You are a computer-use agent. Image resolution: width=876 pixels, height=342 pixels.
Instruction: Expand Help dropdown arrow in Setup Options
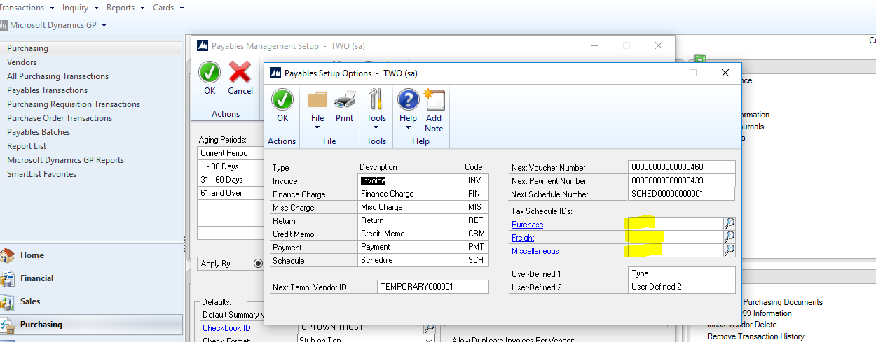[408, 128]
